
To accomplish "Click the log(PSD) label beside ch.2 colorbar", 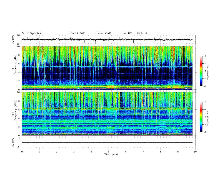I will [x=208, y=118].
